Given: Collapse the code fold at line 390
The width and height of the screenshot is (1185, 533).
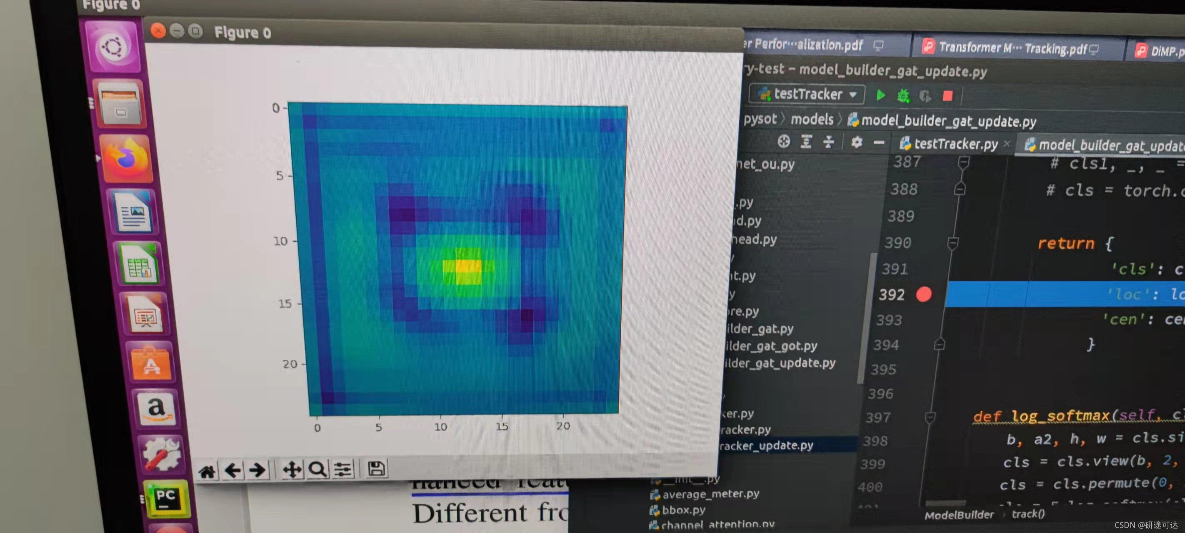Looking at the screenshot, I should [x=952, y=243].
